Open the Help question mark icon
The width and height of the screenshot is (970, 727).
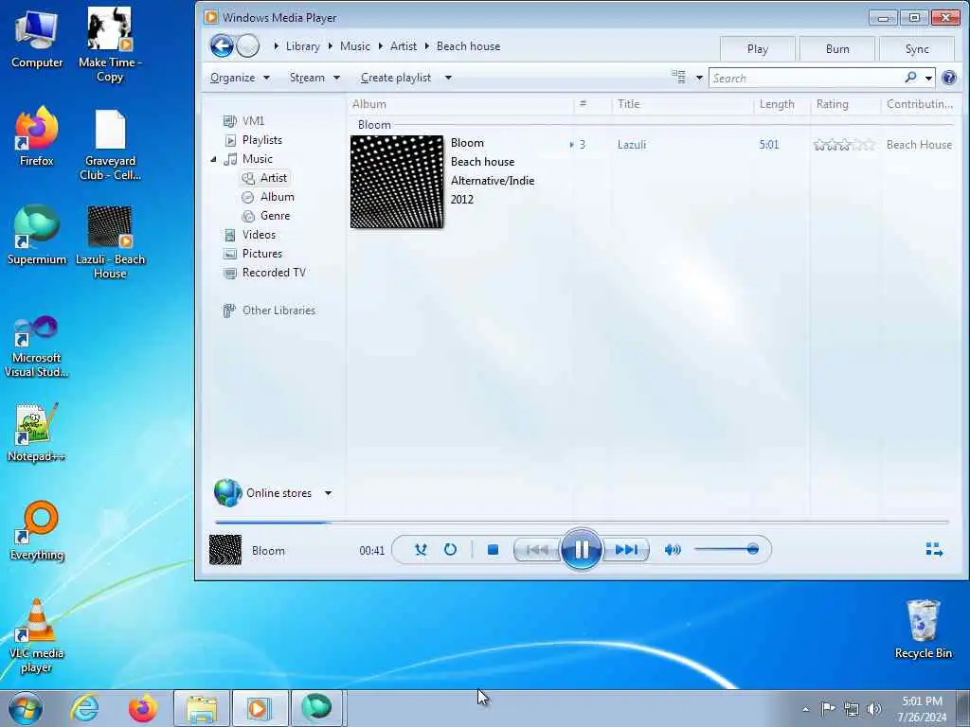point(948,78)
